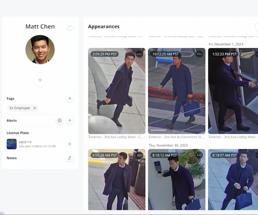The height and width of the screenshot is (215, 258).
Task: Click the License Plate section label
Action: pos(18,133)
